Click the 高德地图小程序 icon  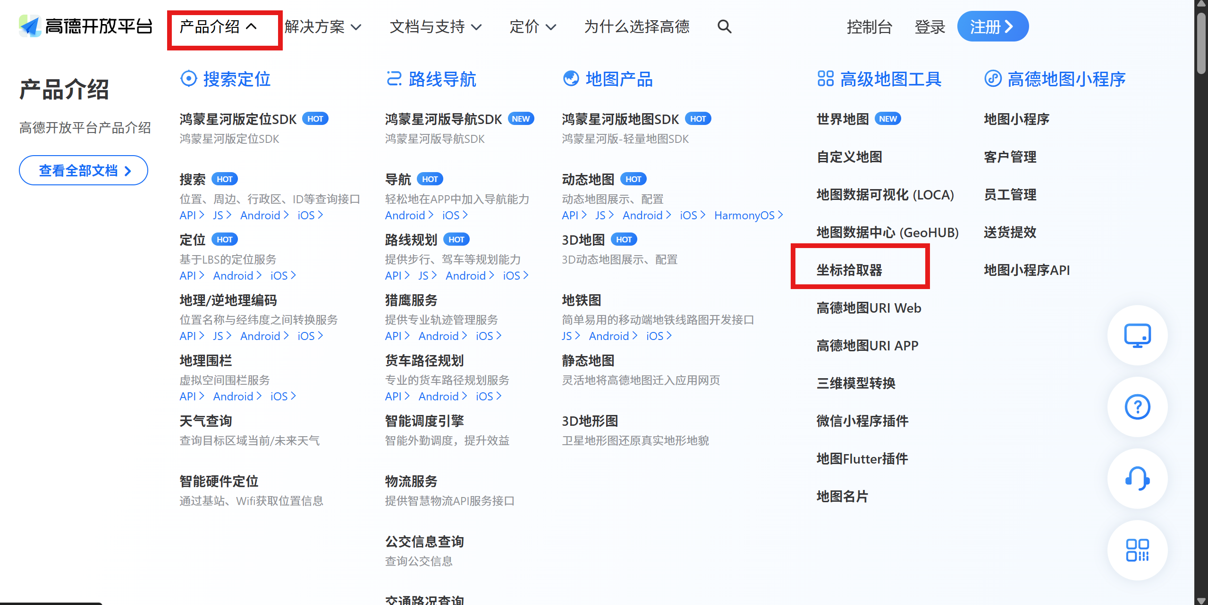[993, 79]
